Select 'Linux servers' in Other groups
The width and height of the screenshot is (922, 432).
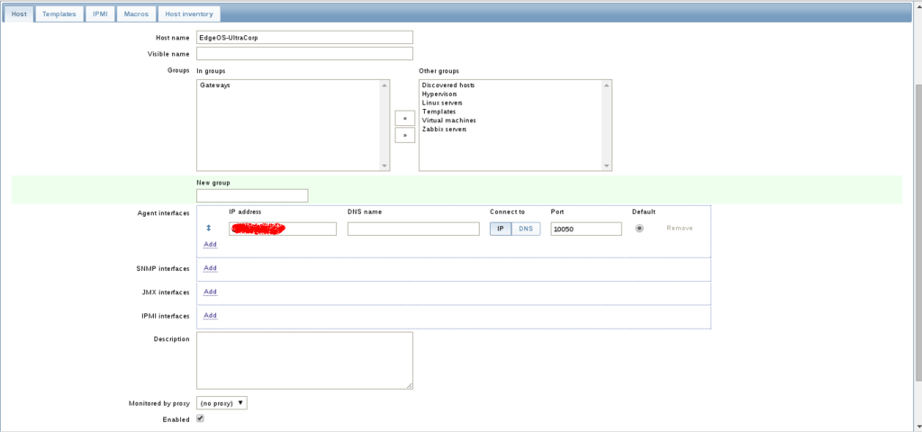(x=444, y=103)
